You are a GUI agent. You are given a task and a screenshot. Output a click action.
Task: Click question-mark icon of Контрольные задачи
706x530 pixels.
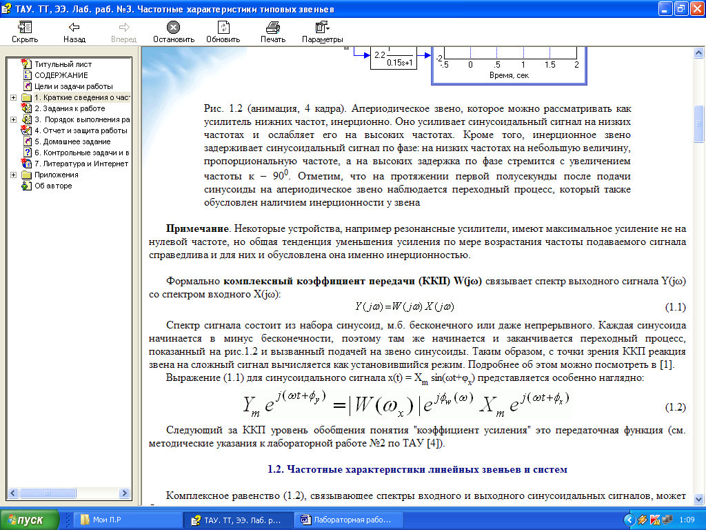pos(27,153)
